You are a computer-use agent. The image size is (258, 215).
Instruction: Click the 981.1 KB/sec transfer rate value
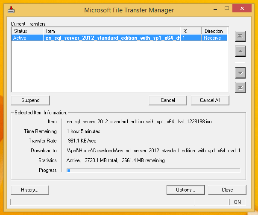tap(82, 141)
